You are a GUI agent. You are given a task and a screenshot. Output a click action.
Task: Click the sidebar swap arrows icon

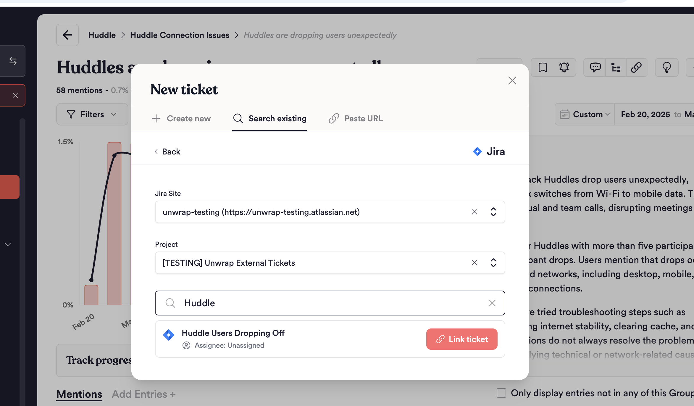[13, 61]
